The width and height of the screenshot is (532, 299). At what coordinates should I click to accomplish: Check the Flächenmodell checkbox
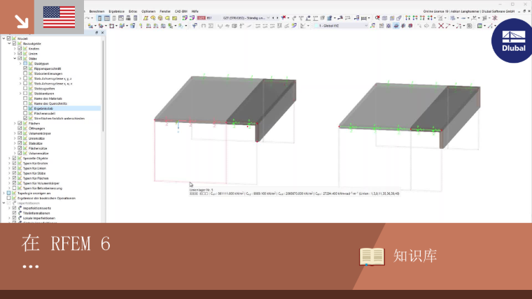[25, 113]
